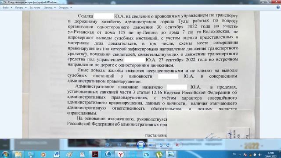This screenshot has width=281, height=158.
Task: Open Yandex Browser from taskbar
Action: 121,154
